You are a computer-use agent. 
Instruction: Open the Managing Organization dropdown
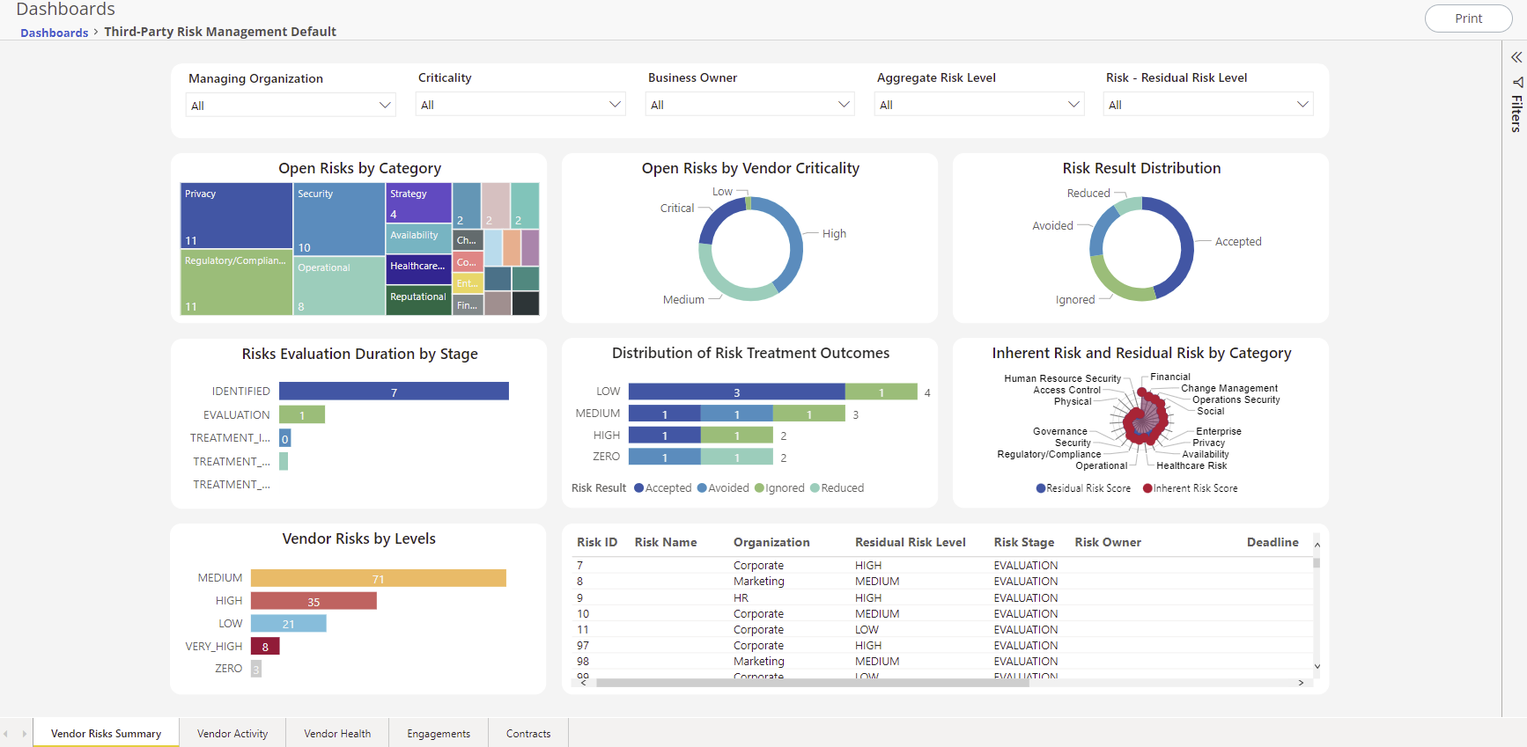point(291,106)
